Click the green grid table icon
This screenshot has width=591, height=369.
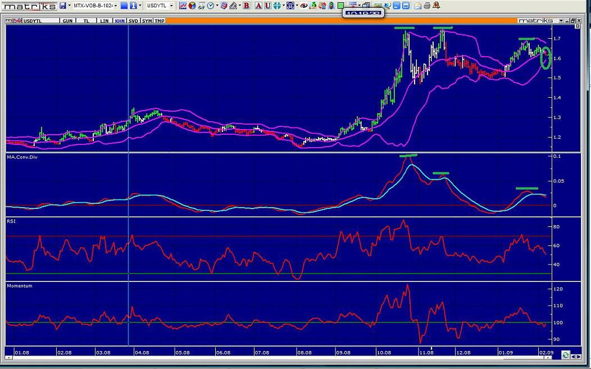coord(340,6)
